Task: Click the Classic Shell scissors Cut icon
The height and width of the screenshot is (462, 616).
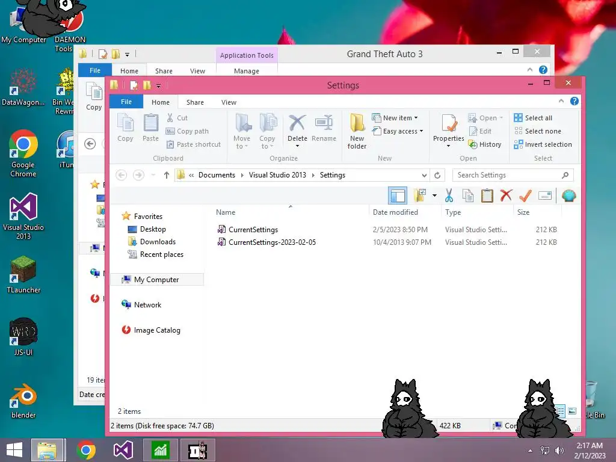Action: pyautogui.click(x=449, y=196)
